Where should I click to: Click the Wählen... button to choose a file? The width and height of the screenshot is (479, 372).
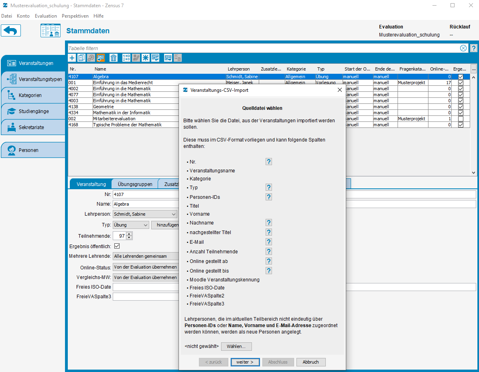pos(236,346)
